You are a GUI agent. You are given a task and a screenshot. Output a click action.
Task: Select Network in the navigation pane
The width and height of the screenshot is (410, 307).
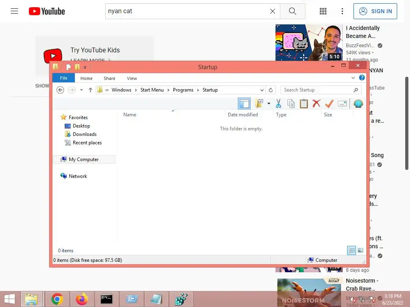78,176
